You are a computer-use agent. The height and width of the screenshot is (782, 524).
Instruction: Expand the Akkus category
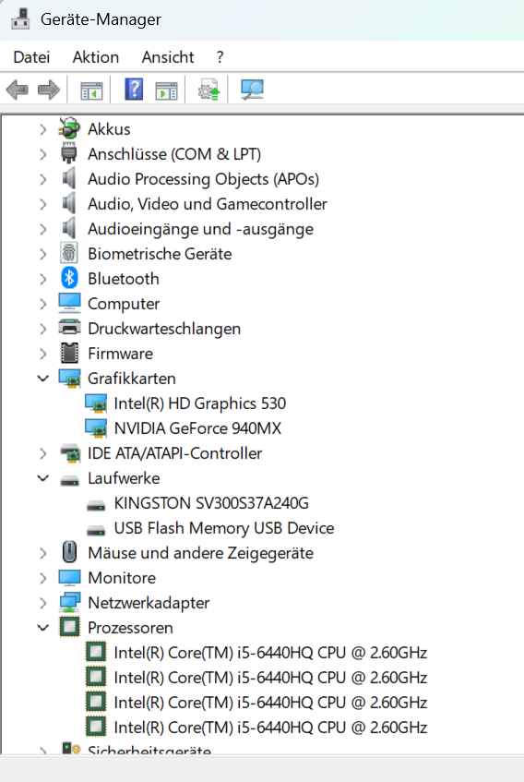point(43,129)
